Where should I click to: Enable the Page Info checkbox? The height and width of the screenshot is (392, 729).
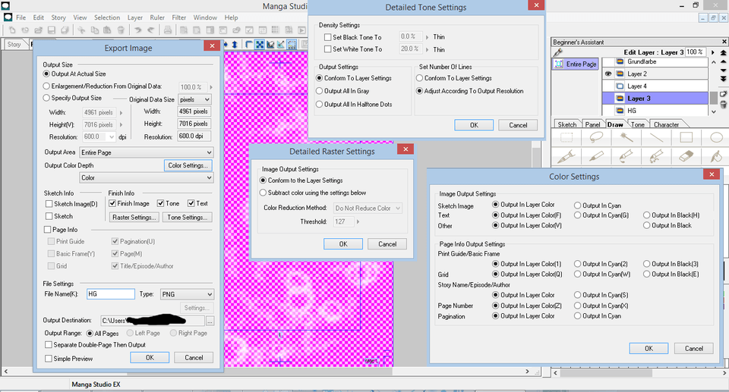tap(47, 230)
